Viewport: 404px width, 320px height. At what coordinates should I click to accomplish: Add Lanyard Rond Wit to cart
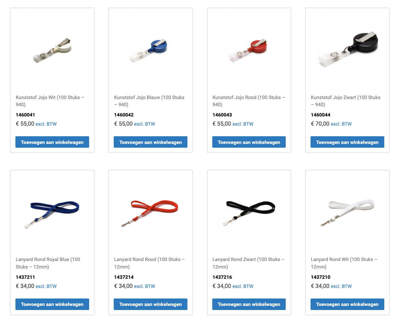(x=347, y=304)
